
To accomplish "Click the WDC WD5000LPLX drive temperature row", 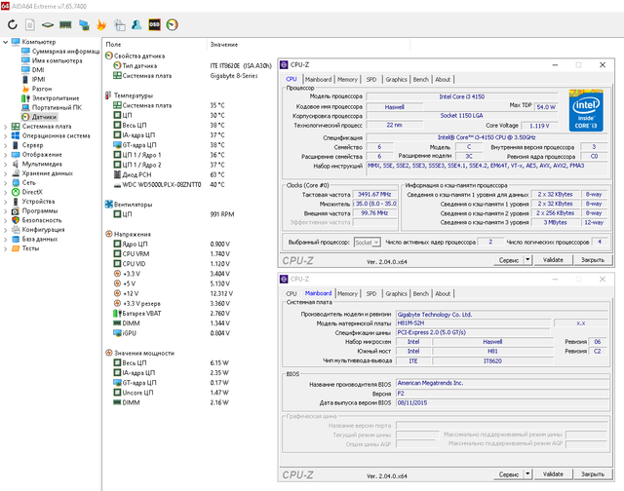I will coord(169,184).
